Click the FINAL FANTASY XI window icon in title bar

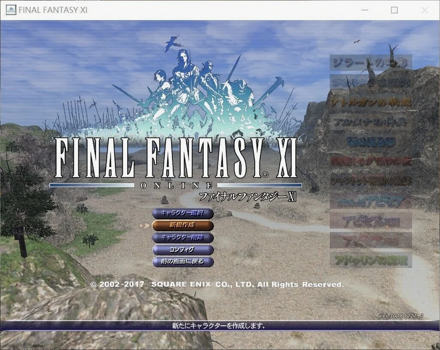tap(11, 10)
